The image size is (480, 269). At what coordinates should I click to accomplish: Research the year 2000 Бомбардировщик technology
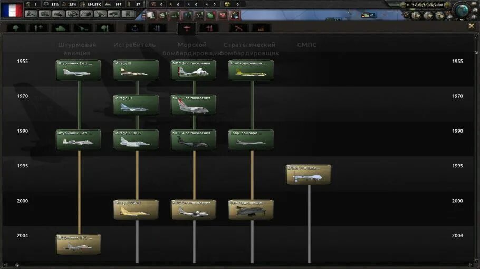point(251,210)
